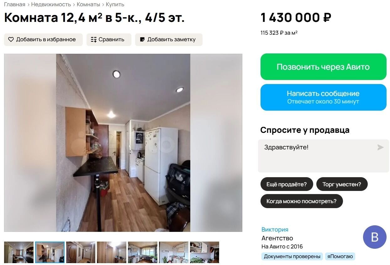The height and width of the screenshot is (265, 390).
Task: Open the last thumbnail in the gallery strip
Action: click(x=204, y=252)
